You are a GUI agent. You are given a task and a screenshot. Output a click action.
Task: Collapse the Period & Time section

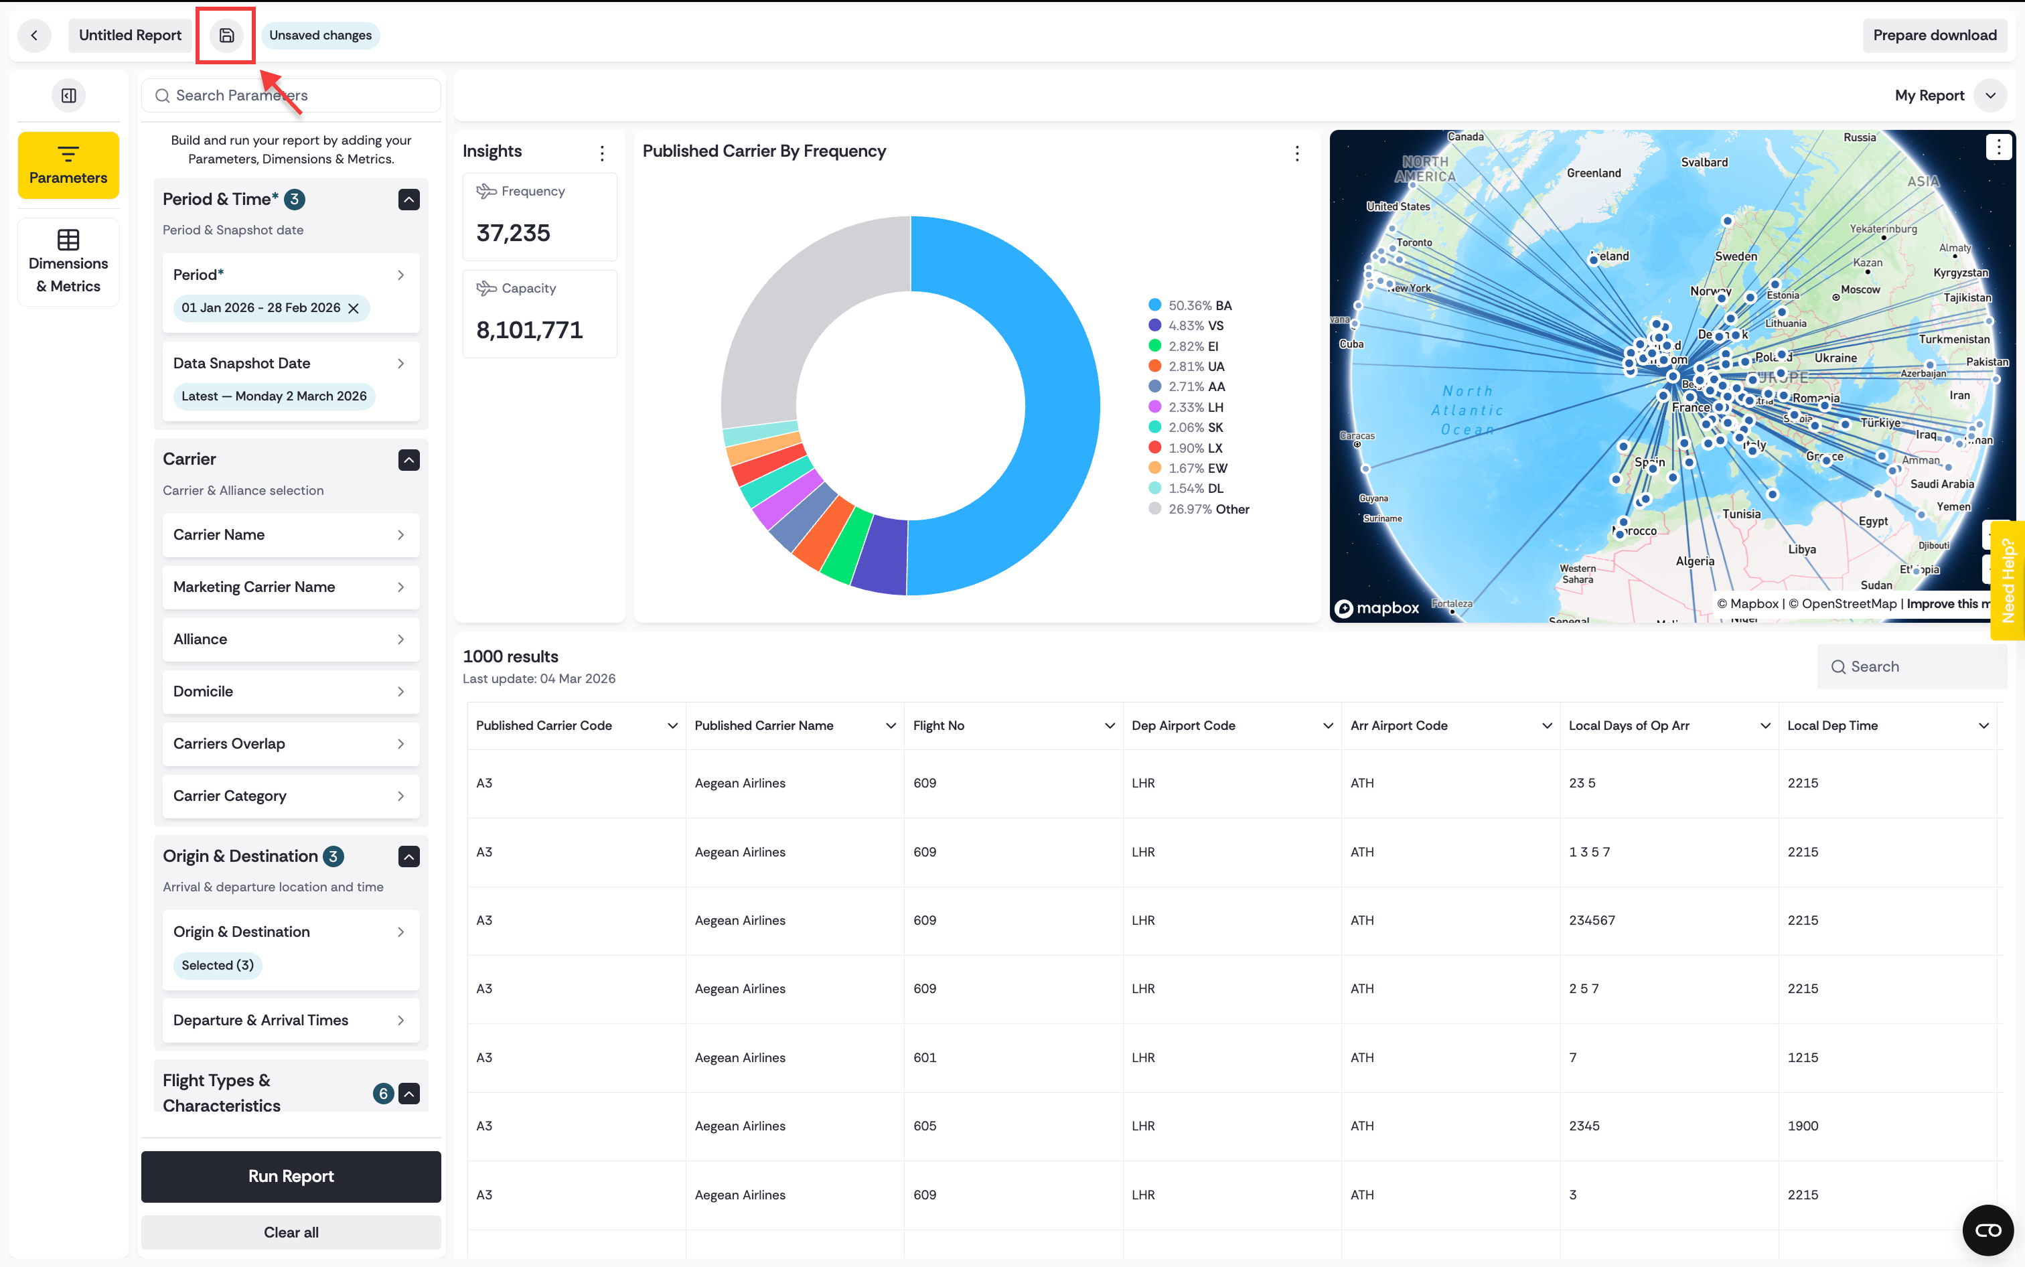pos(409,200)
